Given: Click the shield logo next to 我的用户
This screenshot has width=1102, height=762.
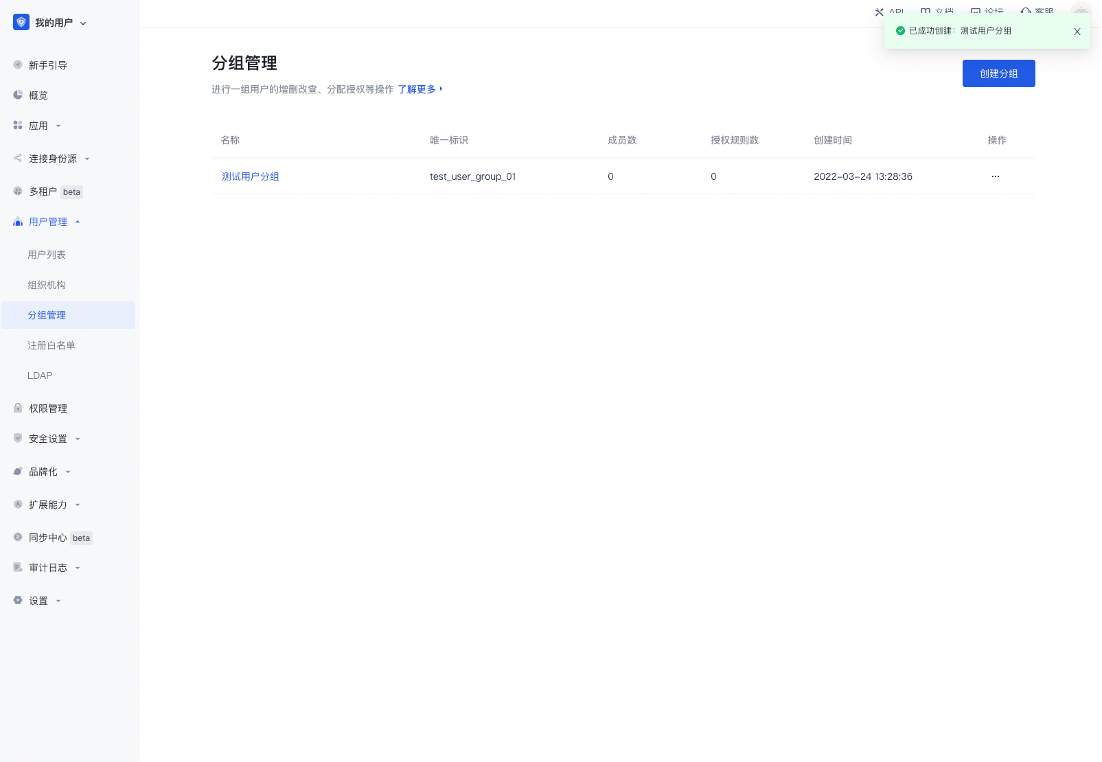Looking at the screenshot, I should [x=21, y=23].
